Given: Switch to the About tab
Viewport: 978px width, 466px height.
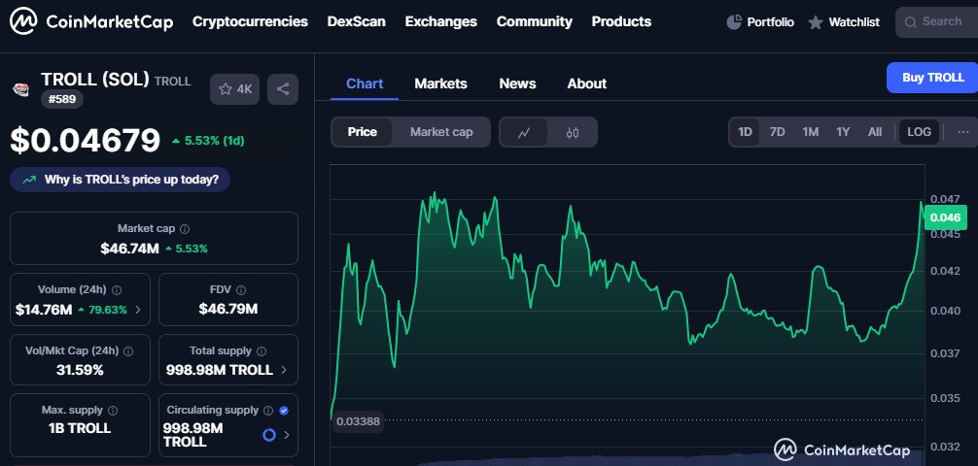Looking at the screenshot, I should click(x=587, y=83).
